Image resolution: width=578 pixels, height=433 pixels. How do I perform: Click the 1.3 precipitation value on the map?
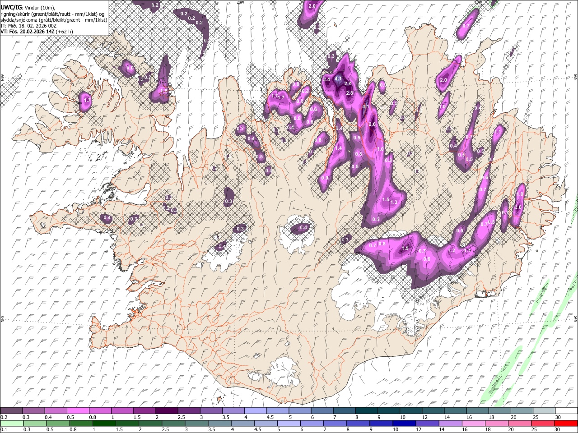point(394,203)
